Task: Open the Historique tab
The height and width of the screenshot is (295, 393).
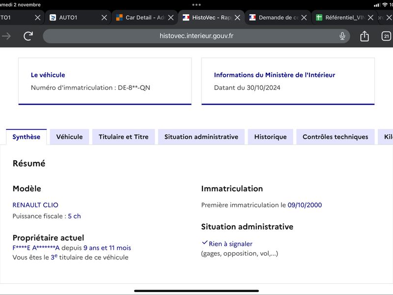Action: coord(271,137)
